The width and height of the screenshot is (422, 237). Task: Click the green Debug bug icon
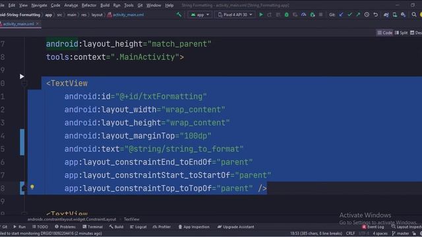287,14
